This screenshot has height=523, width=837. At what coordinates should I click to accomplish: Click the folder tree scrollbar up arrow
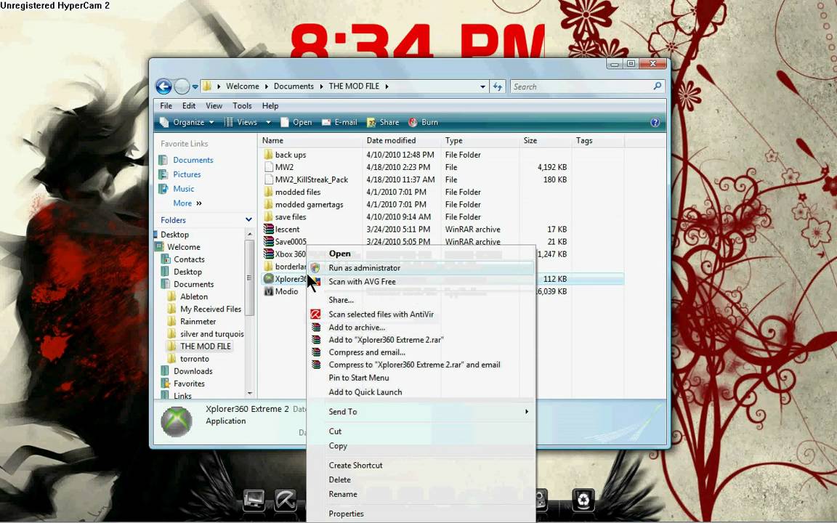tap(249, 235)
